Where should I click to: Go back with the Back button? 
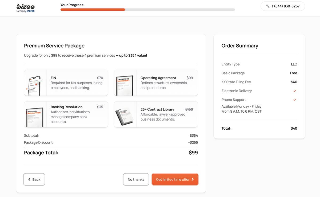(34, 179)
